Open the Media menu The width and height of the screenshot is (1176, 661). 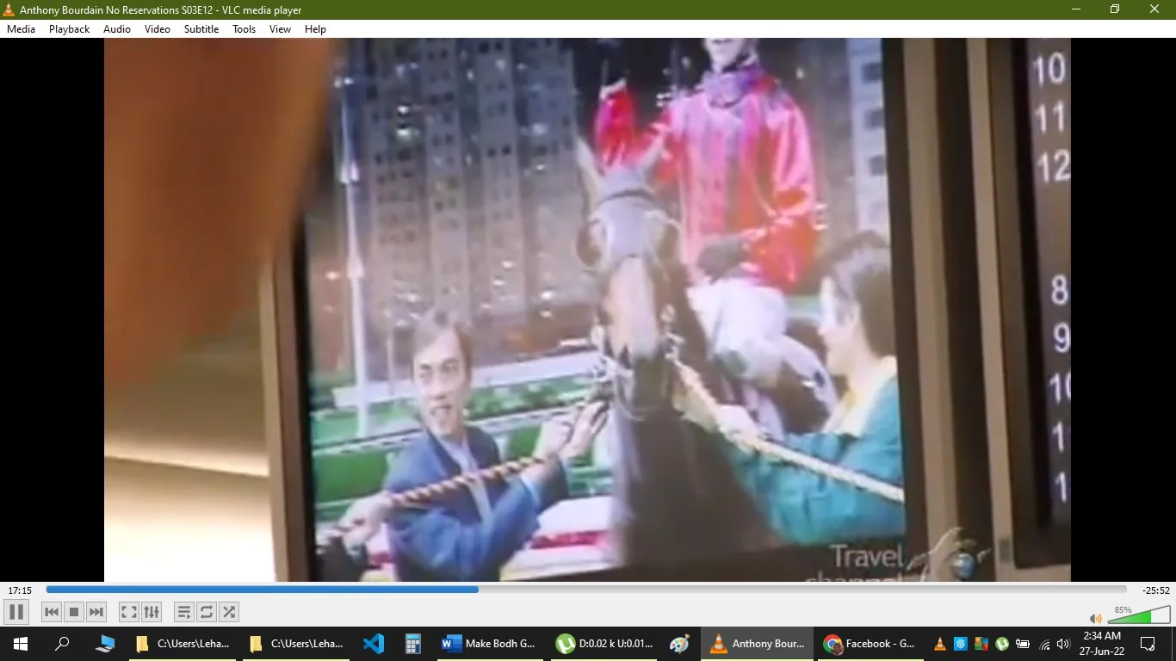[21, 29]
